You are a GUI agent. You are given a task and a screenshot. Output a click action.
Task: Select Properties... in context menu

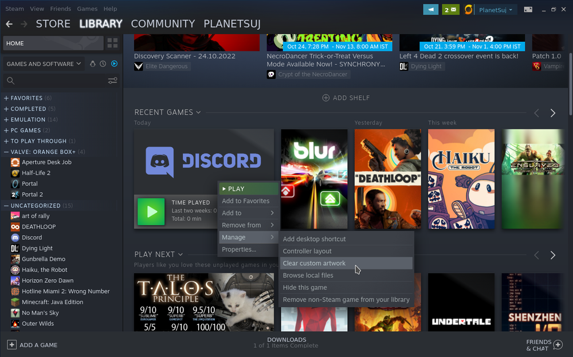tap(249, 249)
